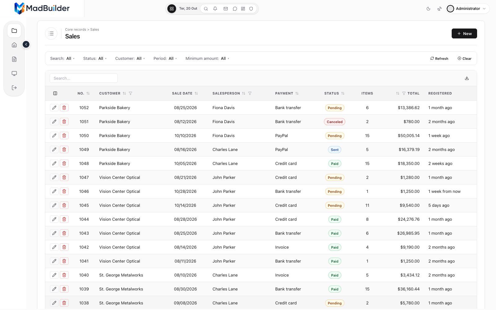Open the mail envelope icon
Screen dimensions: 496x310
226,9
